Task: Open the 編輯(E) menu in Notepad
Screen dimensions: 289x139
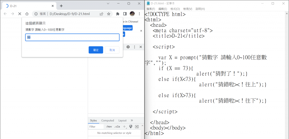Action: click(163, 9)
